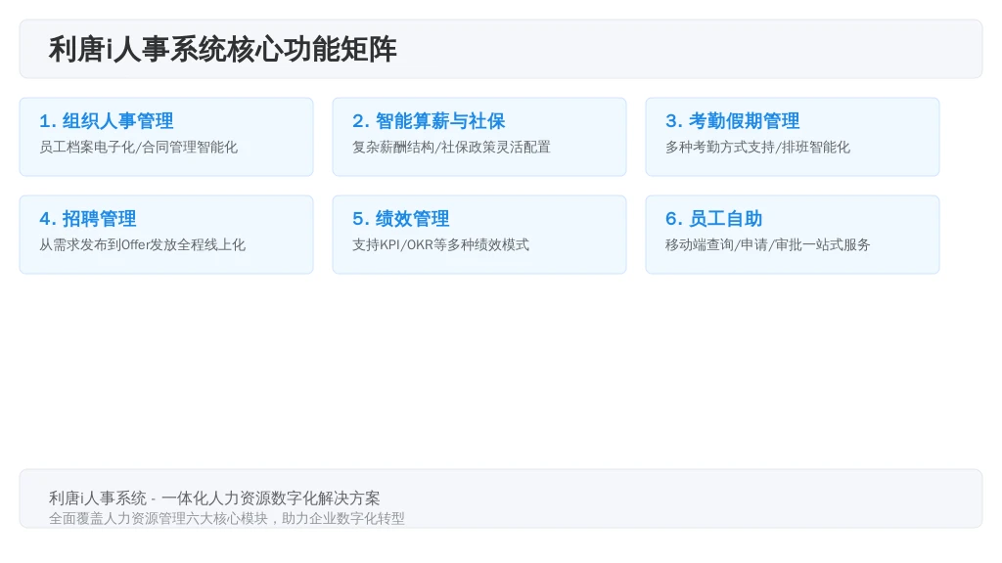Click 移动端查询/申请/审批一站式服务 description
This screenshot has height=563, width=1002.
pos(767,245)
